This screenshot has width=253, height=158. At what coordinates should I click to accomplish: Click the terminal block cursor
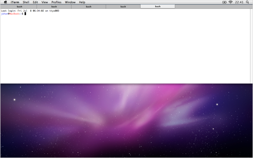coord(25,14)
